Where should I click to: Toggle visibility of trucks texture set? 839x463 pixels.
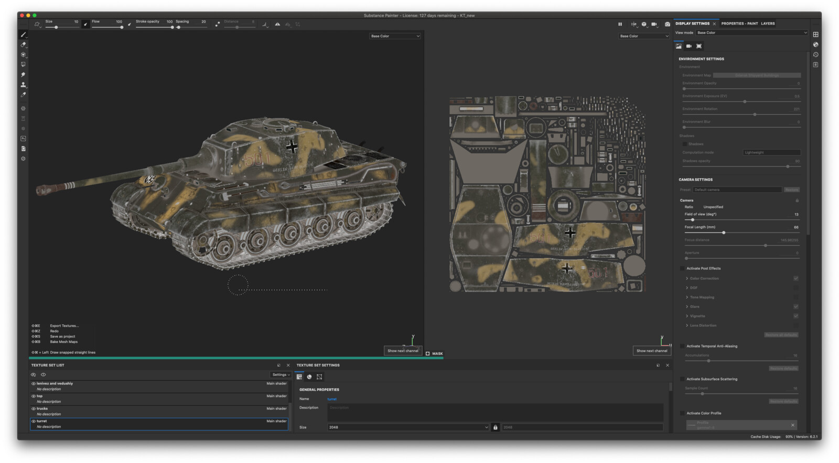(x=34, y=409)
